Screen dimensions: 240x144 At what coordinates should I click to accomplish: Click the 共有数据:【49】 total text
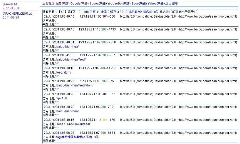(x=55, y=12)
